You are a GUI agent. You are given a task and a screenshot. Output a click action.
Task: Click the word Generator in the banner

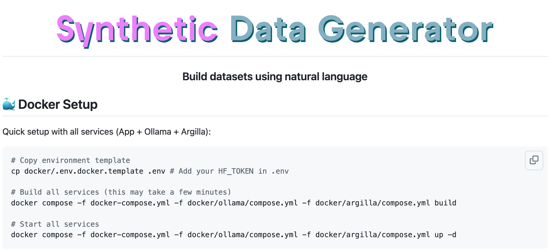(x=406, y=29)
